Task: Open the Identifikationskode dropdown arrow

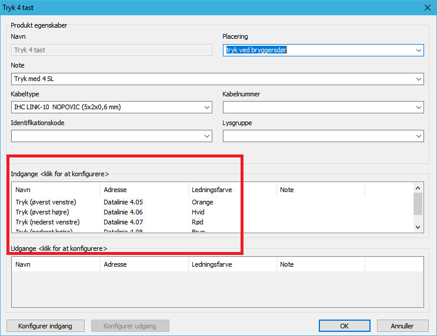Action: 206,136
